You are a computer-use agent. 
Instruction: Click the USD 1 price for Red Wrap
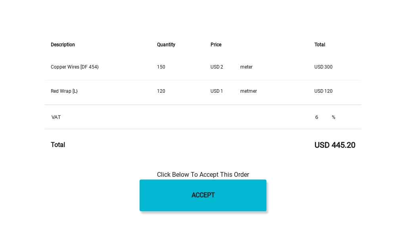coord(217,91)
